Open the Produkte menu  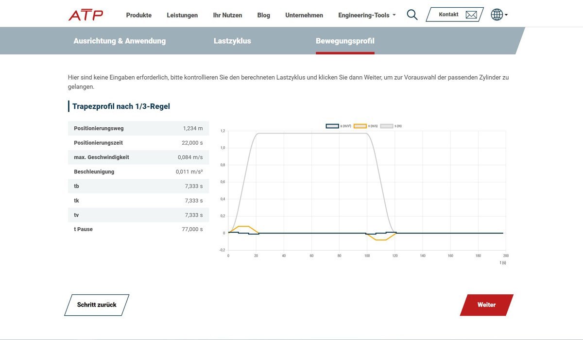[x=138, y=15]
